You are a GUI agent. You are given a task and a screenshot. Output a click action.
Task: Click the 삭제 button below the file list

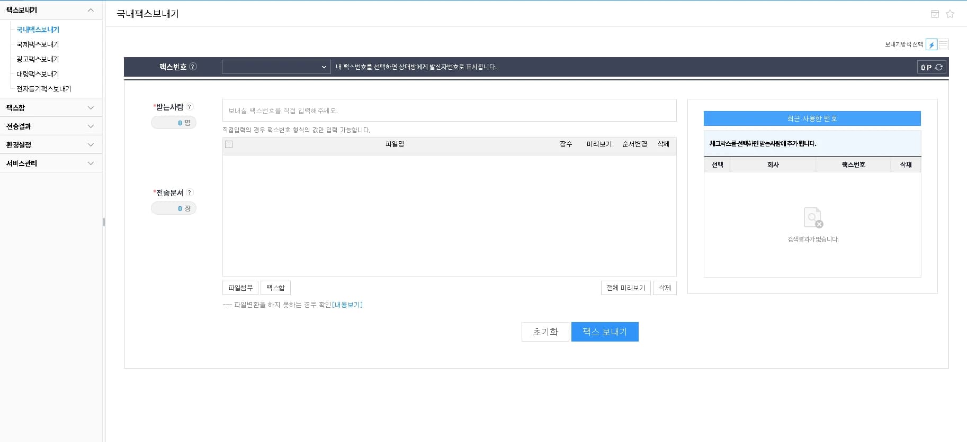[665, 288]
